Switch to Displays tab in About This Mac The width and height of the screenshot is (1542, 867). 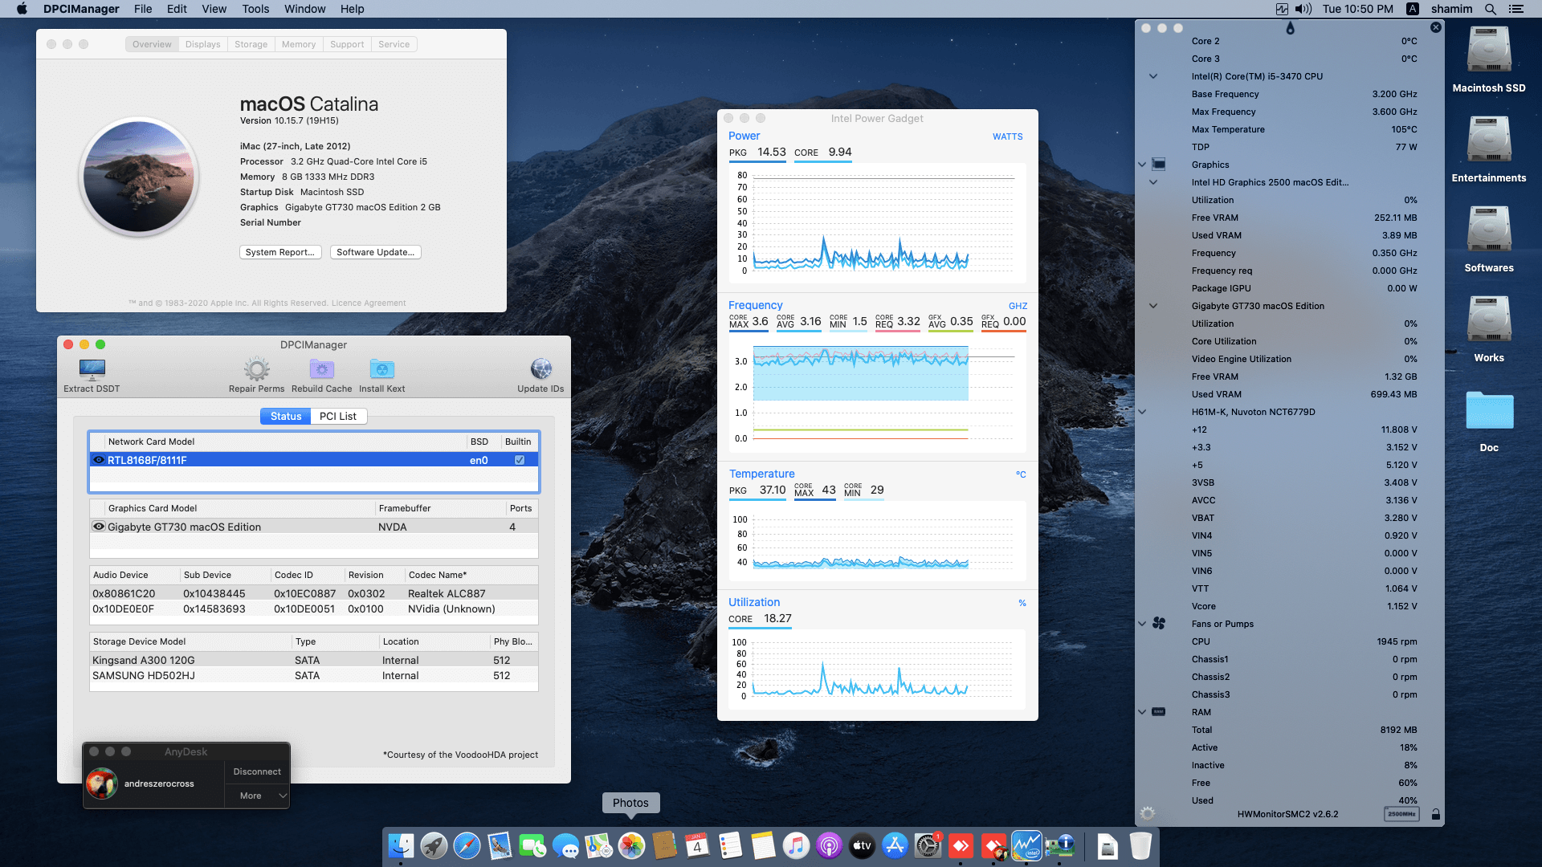[202, 44]
